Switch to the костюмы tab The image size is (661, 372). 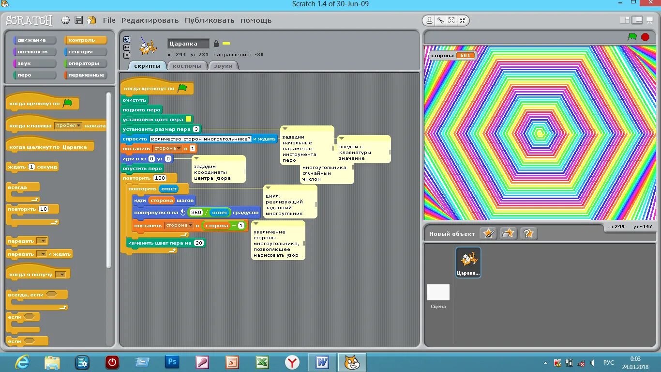click(x=187, y=66)
